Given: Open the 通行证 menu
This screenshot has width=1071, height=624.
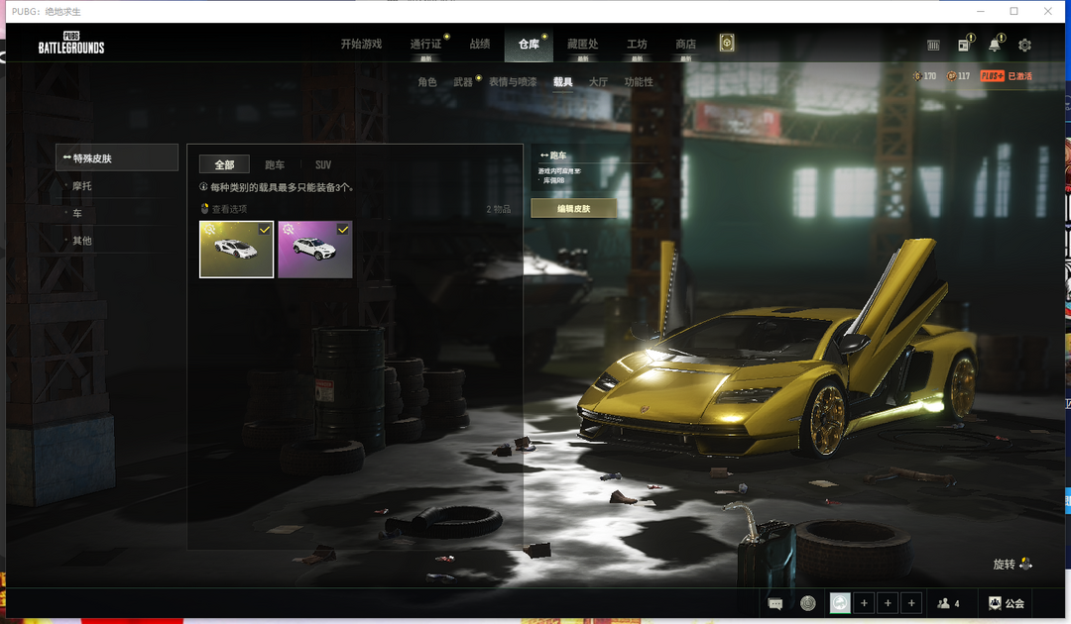Looking at the screenshot, I should pos(425,44).
